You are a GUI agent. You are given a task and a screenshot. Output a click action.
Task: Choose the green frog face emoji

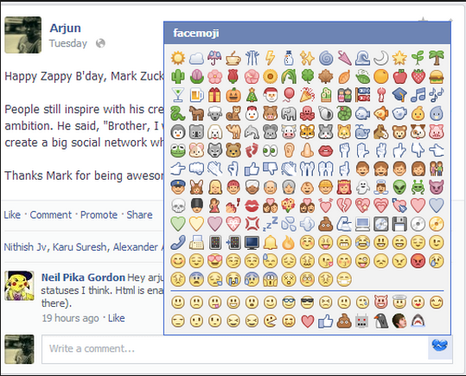click(x=178, y=150)
